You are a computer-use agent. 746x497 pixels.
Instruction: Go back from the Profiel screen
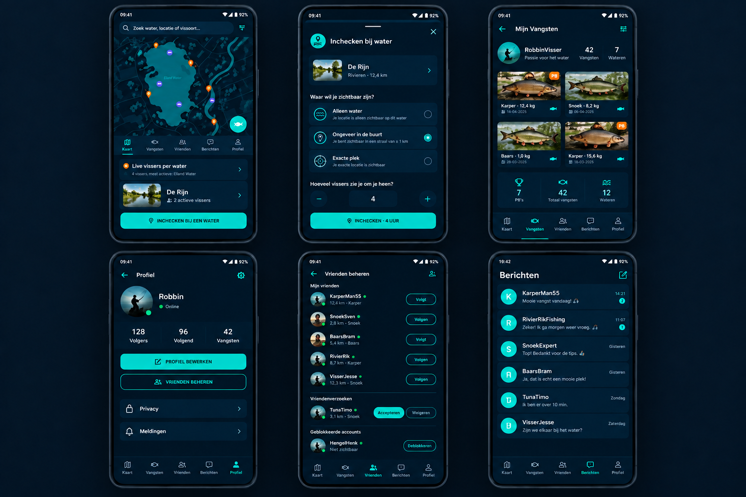click(x=125, y=275)
